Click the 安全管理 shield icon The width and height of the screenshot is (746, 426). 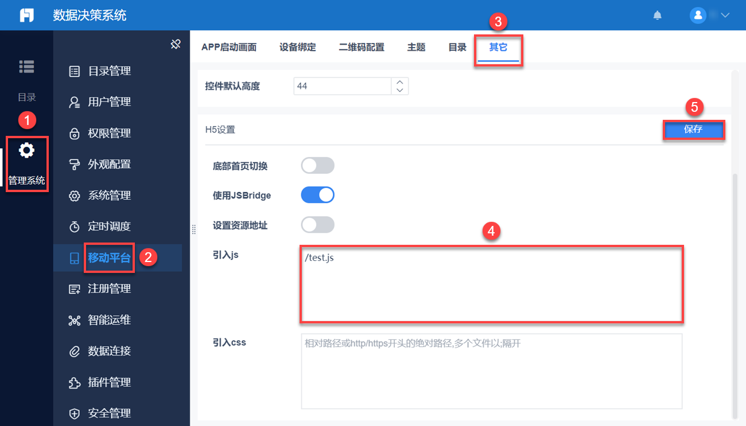coord(74,414)
